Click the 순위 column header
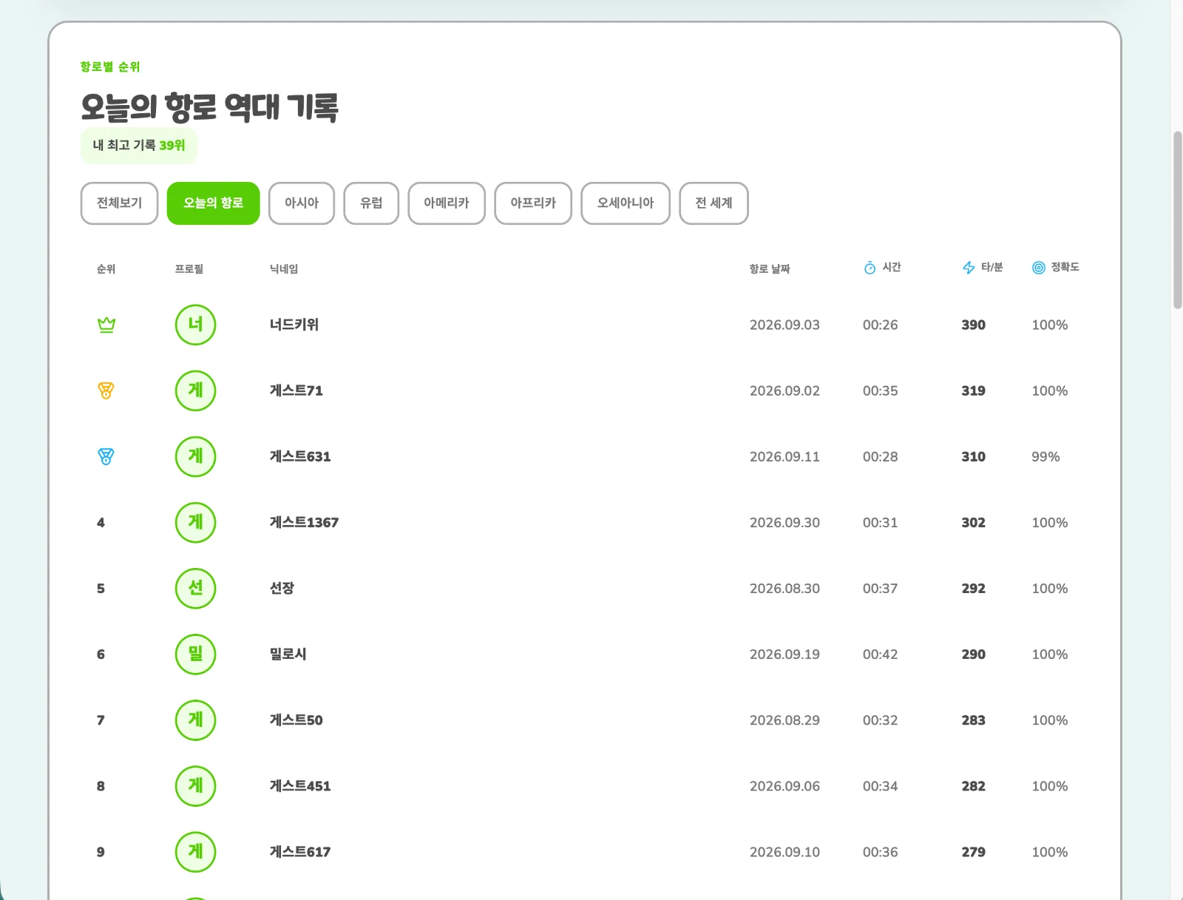Screen dimensions: 1183x900 point(106,269)
